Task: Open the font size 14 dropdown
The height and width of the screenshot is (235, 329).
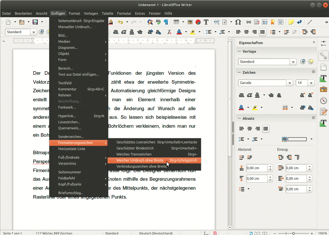Action: (x=311, y=83)
